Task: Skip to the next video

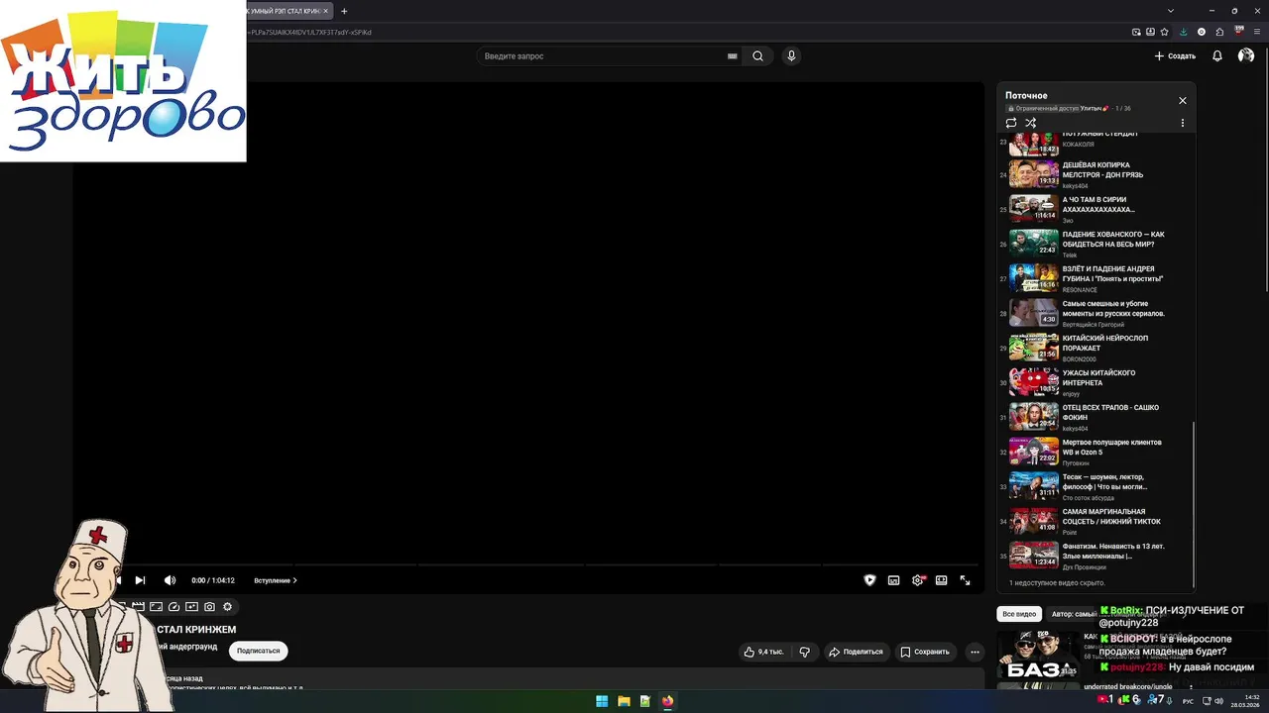Action: click(x=140, y=580)
